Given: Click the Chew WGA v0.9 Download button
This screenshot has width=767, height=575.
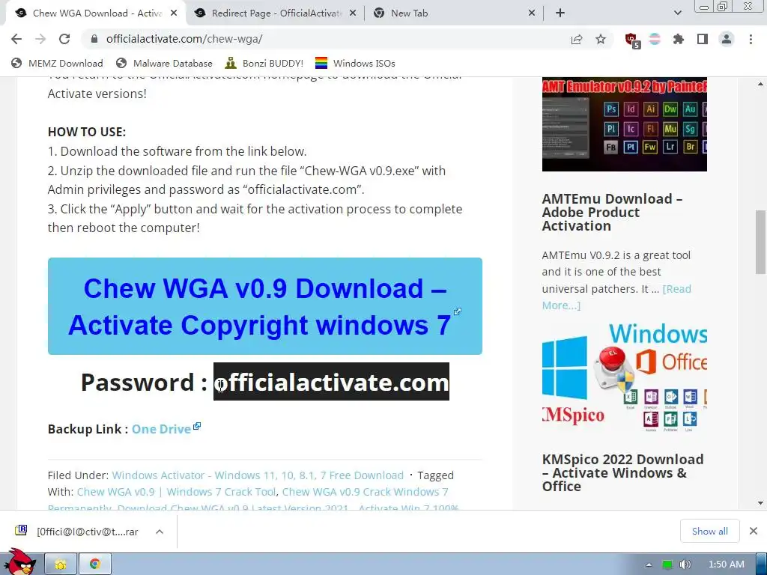Looking at the screenshot, I should (264, 306).
